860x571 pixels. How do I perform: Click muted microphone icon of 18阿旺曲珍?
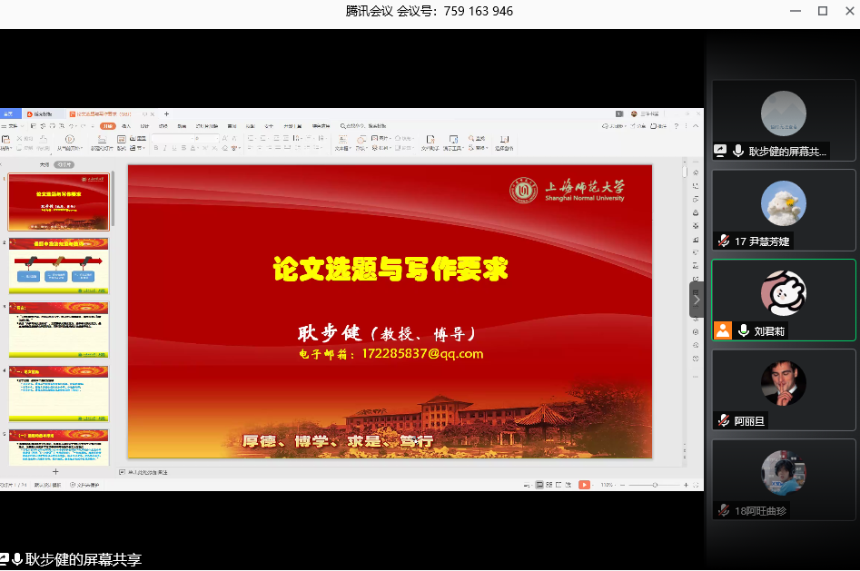point(724,511)
